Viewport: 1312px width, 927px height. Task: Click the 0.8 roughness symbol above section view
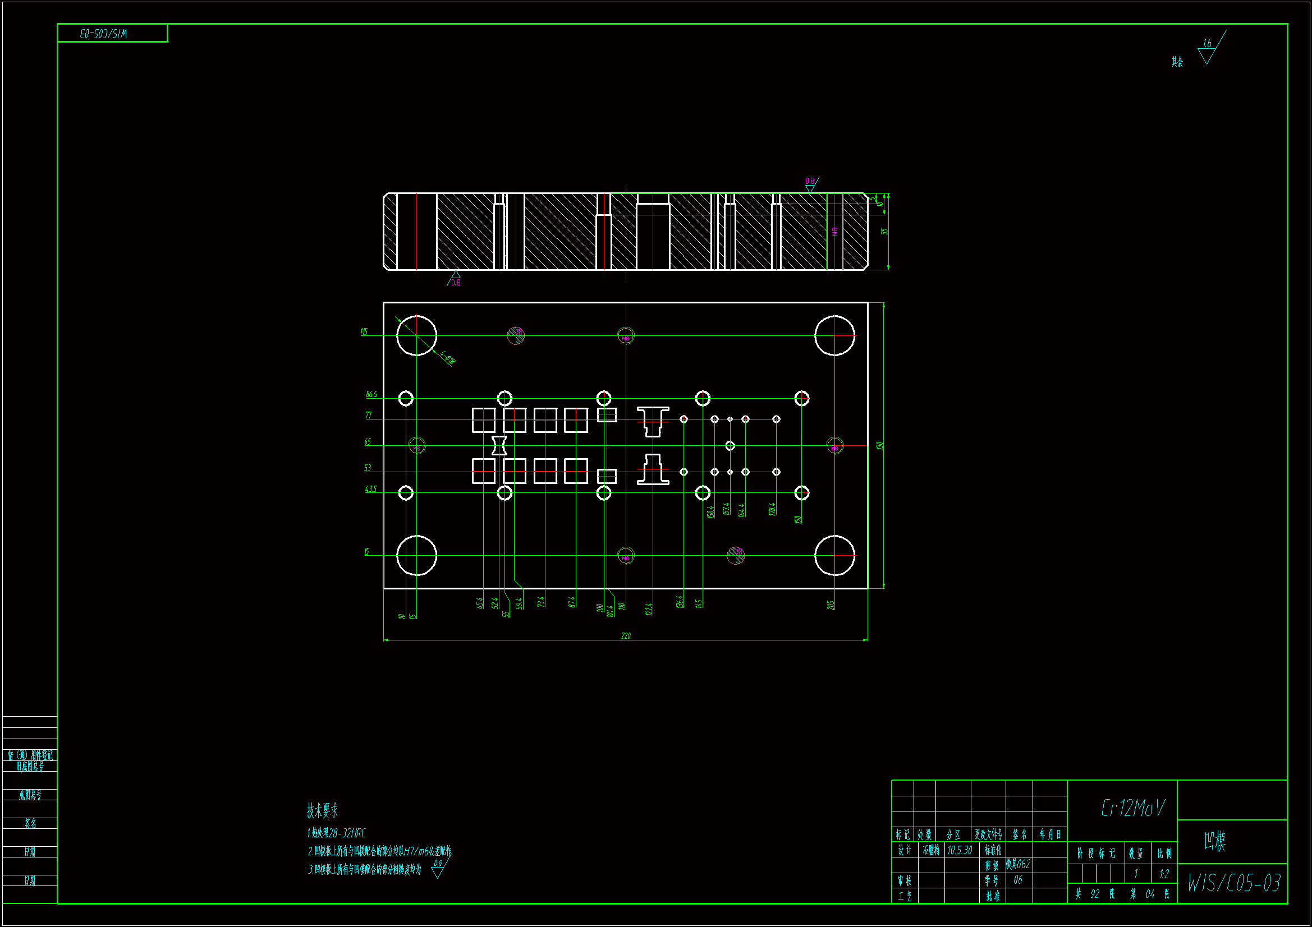(x=810, y=185)
